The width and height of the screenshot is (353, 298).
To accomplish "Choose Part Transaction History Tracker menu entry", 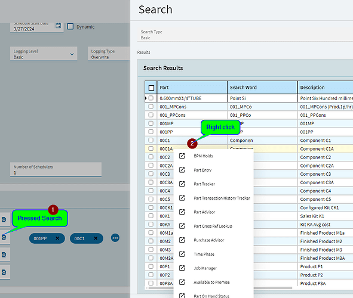I will tap(222, 198).
